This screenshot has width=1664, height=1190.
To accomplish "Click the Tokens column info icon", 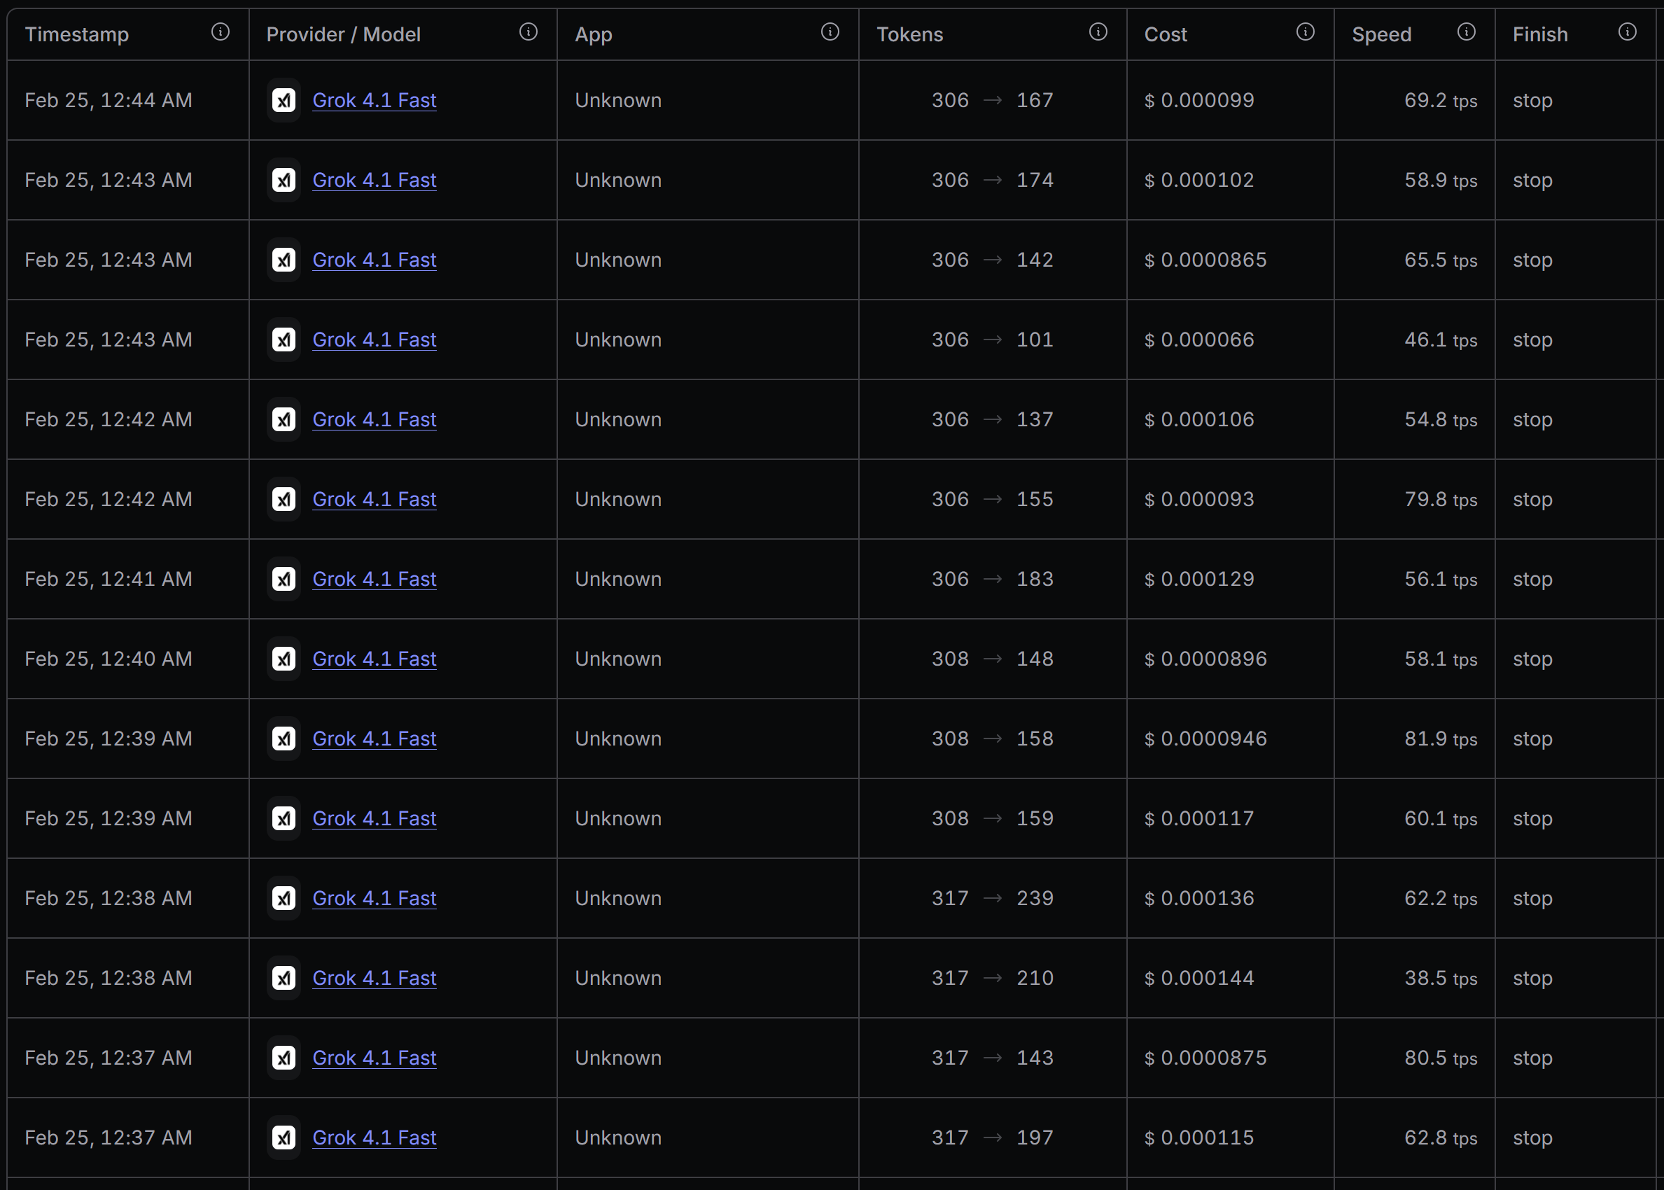I will click(1098, 31).
